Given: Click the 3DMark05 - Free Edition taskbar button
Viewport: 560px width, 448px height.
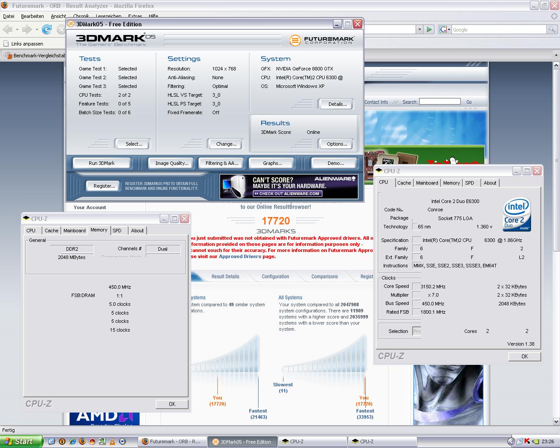Looking at the screenshot, I should point(242,442).
